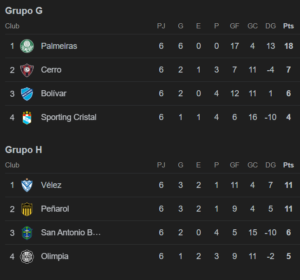Screen dimensions: 300x280
Task: Click the Sporting Cristal club crest
Action: 27,118
